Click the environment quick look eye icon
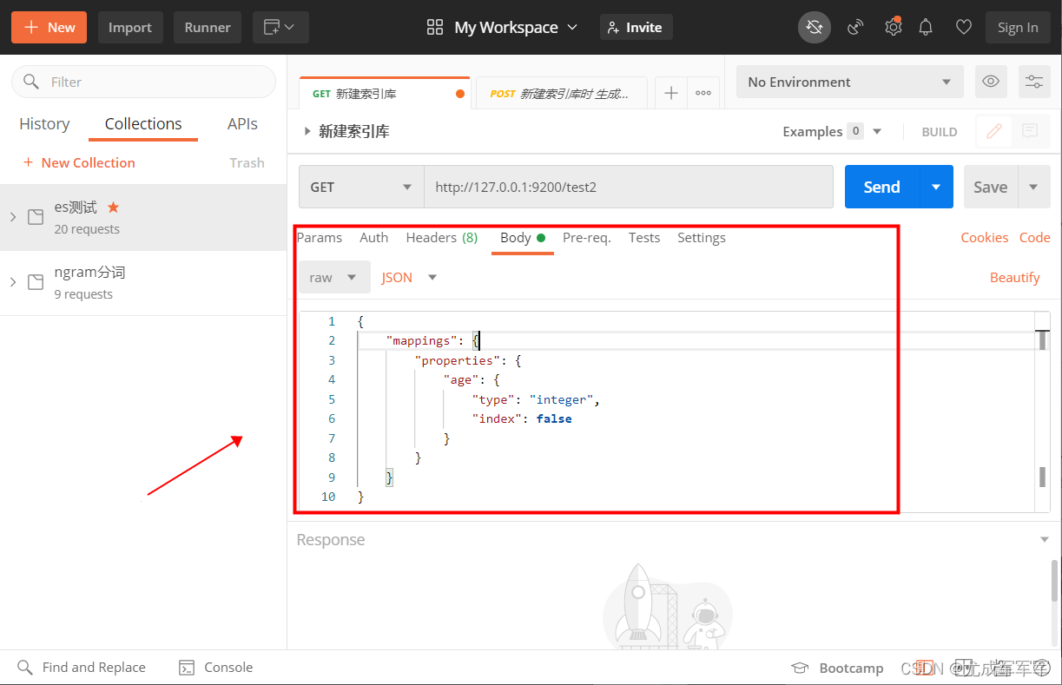 tap(990, 82)
